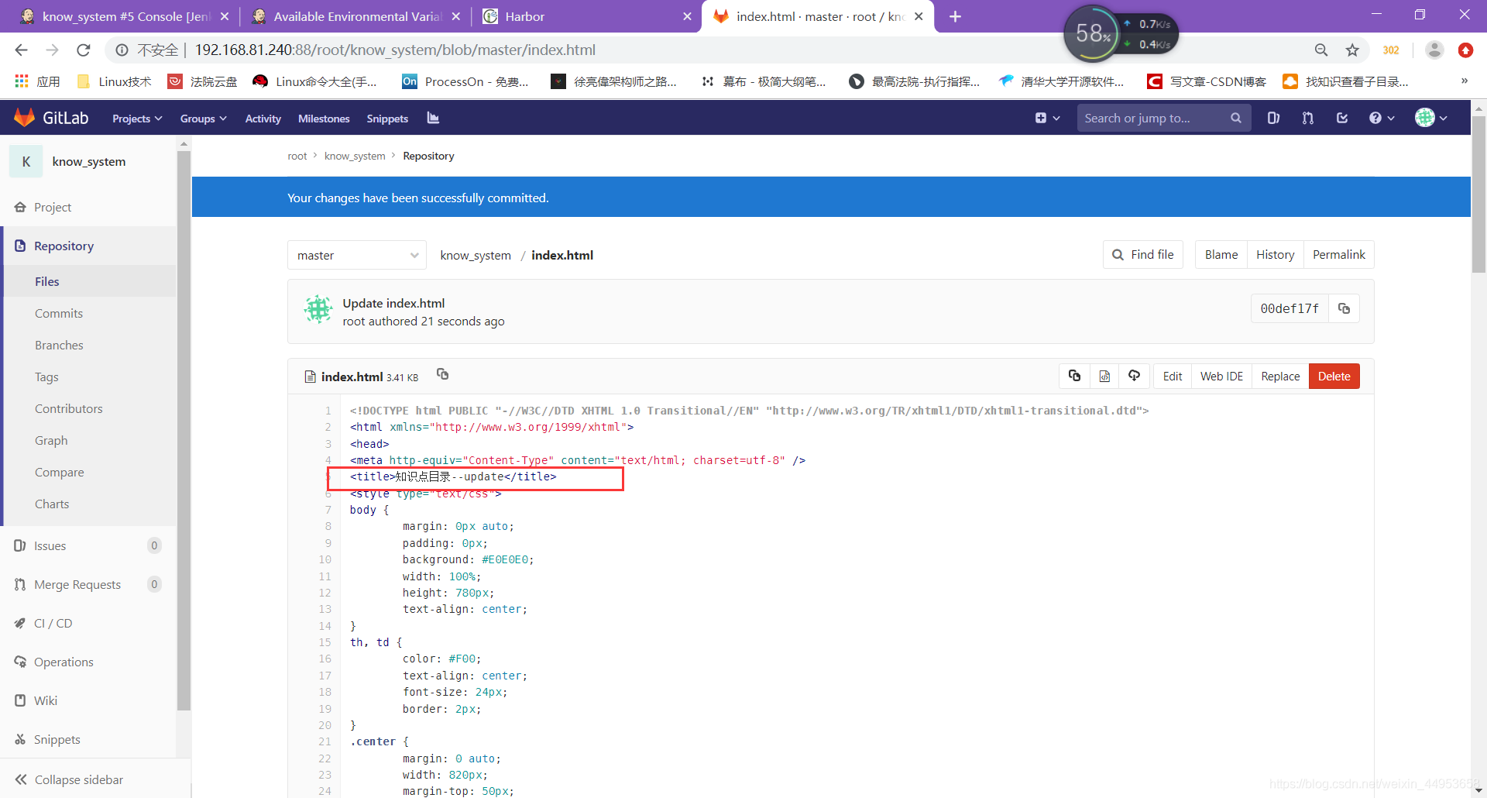
Task: Open Activity in the top navbar
Action: coord(263,119)
